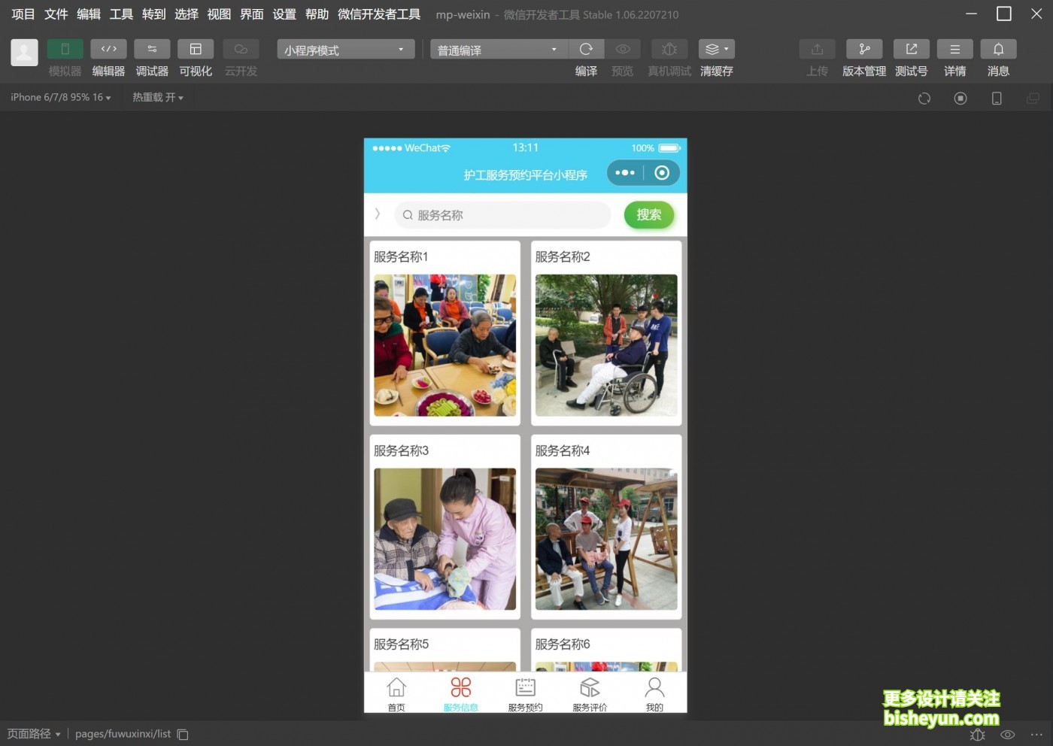Open the Details icon
This screenshot has width=1053, height=746.
(x=955, y=49)
